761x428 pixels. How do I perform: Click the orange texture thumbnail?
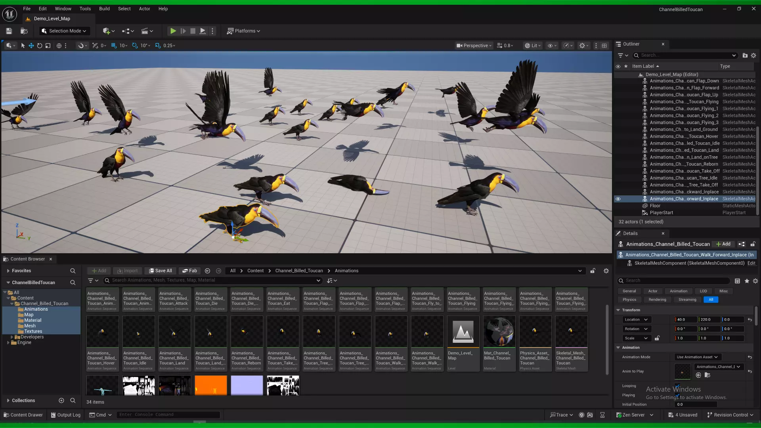(210, 385)
